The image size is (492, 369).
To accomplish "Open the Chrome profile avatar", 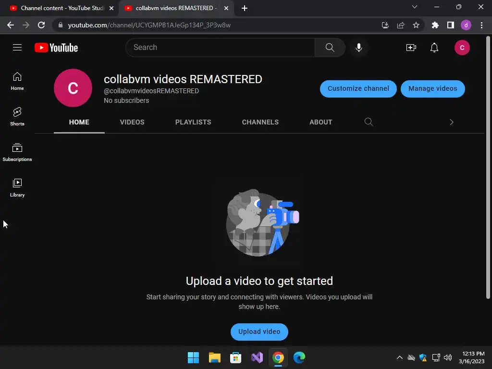I will click(466, 25).
